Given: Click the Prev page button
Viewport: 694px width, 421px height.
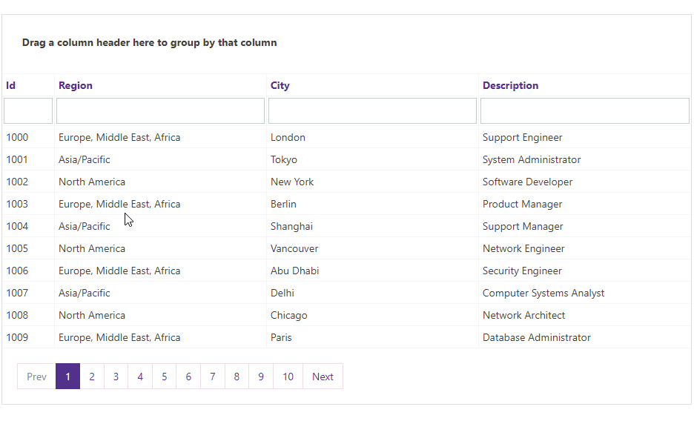Looking at the screenshot, I should point(36,377).
